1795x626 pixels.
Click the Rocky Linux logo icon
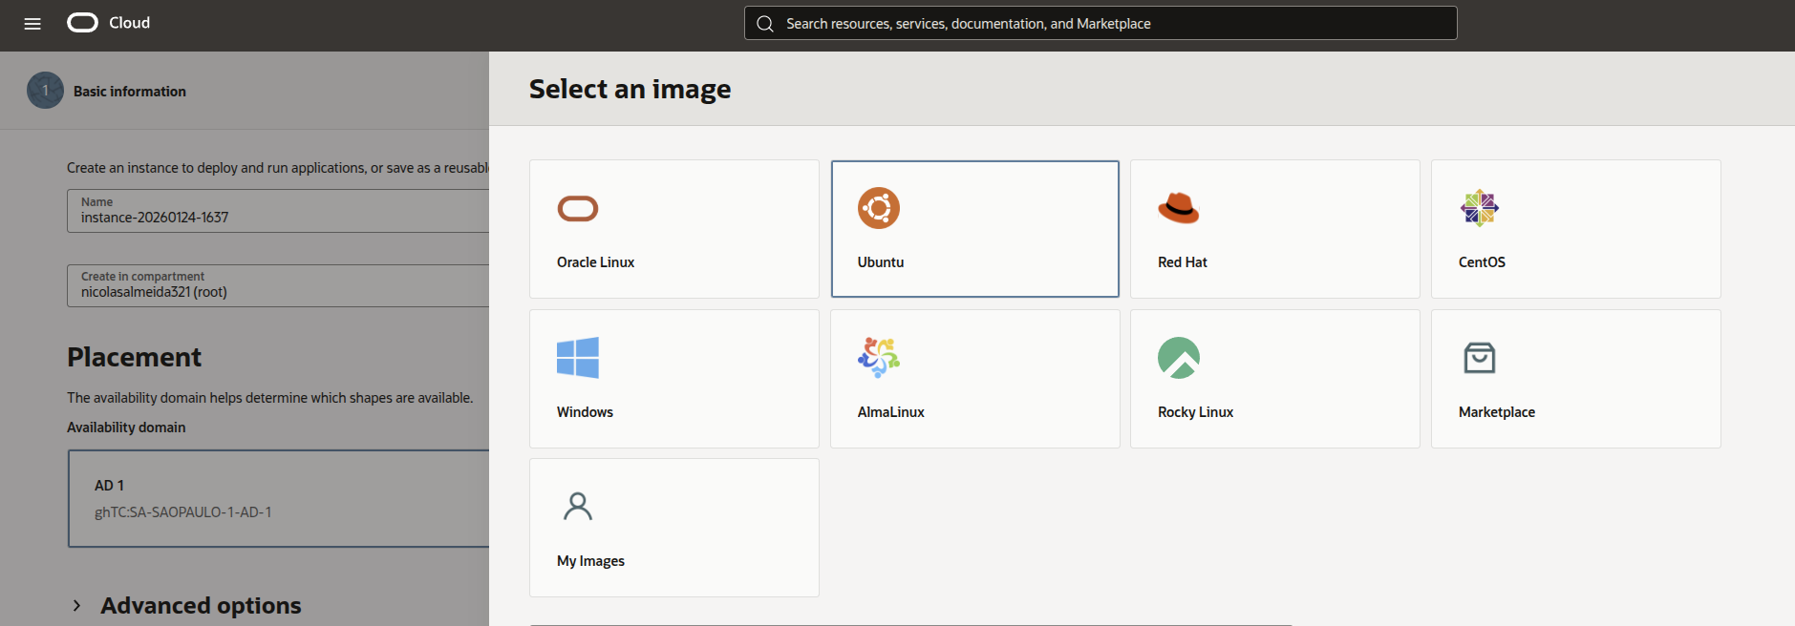tap(1179, 358)
